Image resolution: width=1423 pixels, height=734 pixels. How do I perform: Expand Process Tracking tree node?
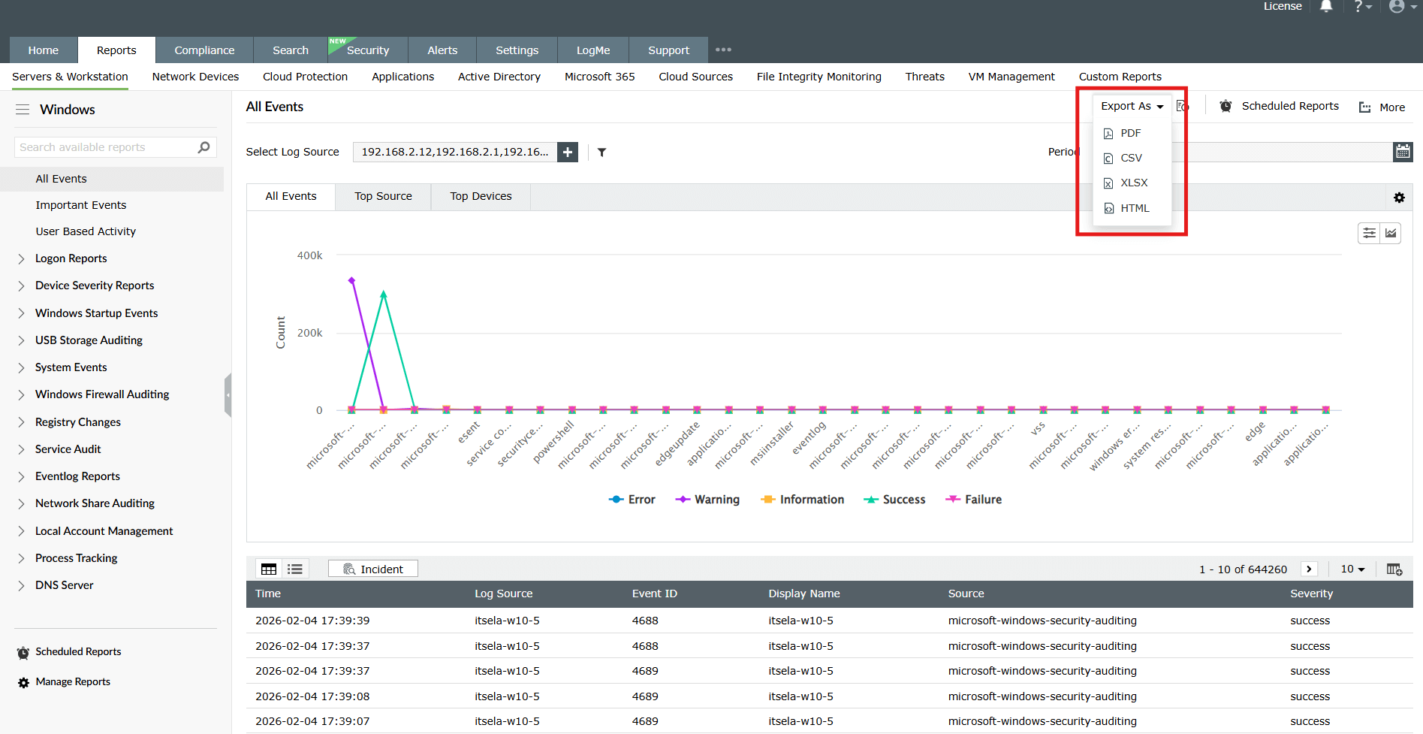(x=21, y=558)
